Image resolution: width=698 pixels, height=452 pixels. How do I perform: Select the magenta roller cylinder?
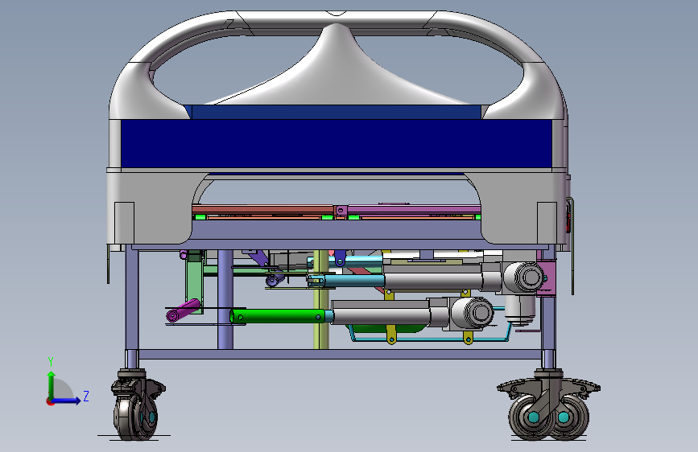pos(183,310)
